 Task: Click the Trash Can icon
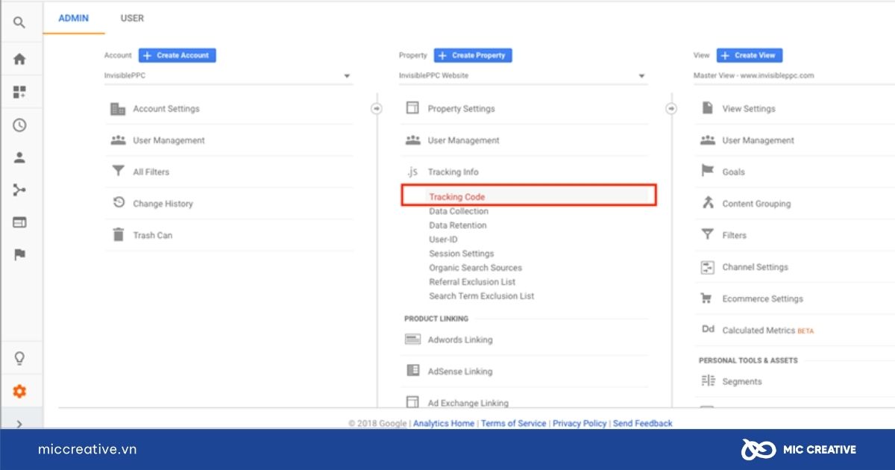(x=118, y=235)
